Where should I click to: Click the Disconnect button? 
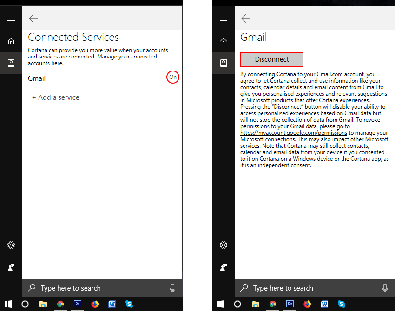click(272, 59)
